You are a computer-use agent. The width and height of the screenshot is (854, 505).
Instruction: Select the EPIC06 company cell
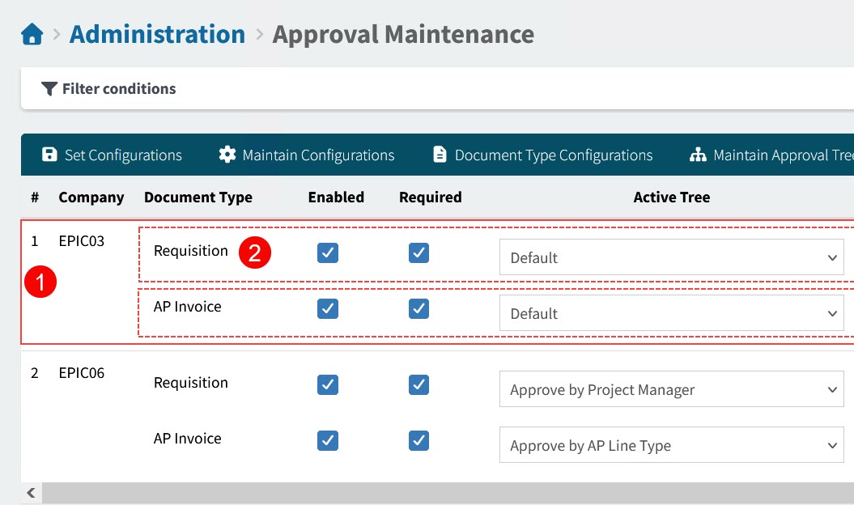[81, 373]
